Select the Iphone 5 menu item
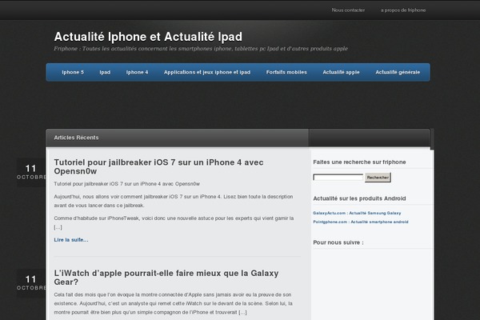The height and width of the screenshot is (320, 480). point(73,72)
